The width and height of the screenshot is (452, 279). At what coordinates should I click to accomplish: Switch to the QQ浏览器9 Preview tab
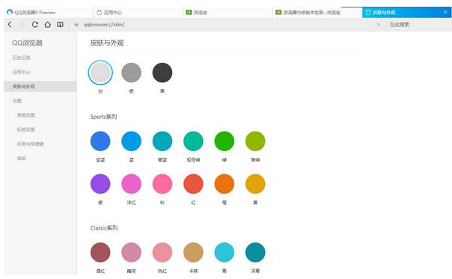click(35, 13)
